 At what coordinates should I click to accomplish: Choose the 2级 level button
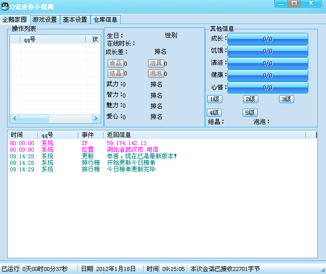tap(251, 99)
